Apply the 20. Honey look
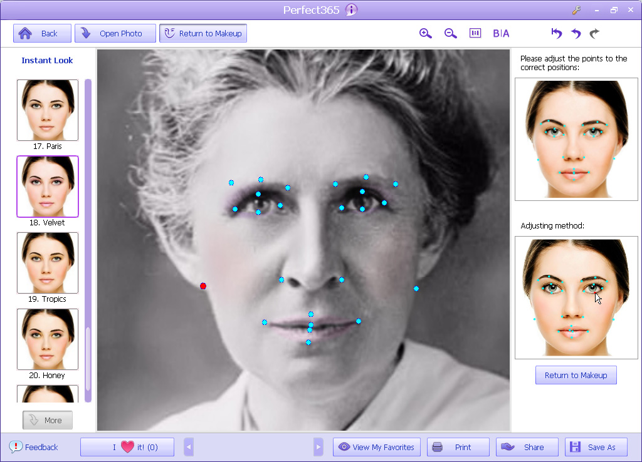 click(x=48, y=339)
